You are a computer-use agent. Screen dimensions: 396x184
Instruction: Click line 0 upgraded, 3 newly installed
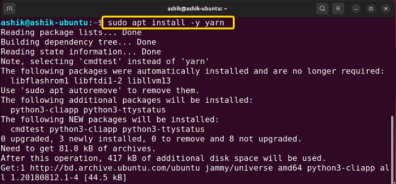(x=151, y=139)
